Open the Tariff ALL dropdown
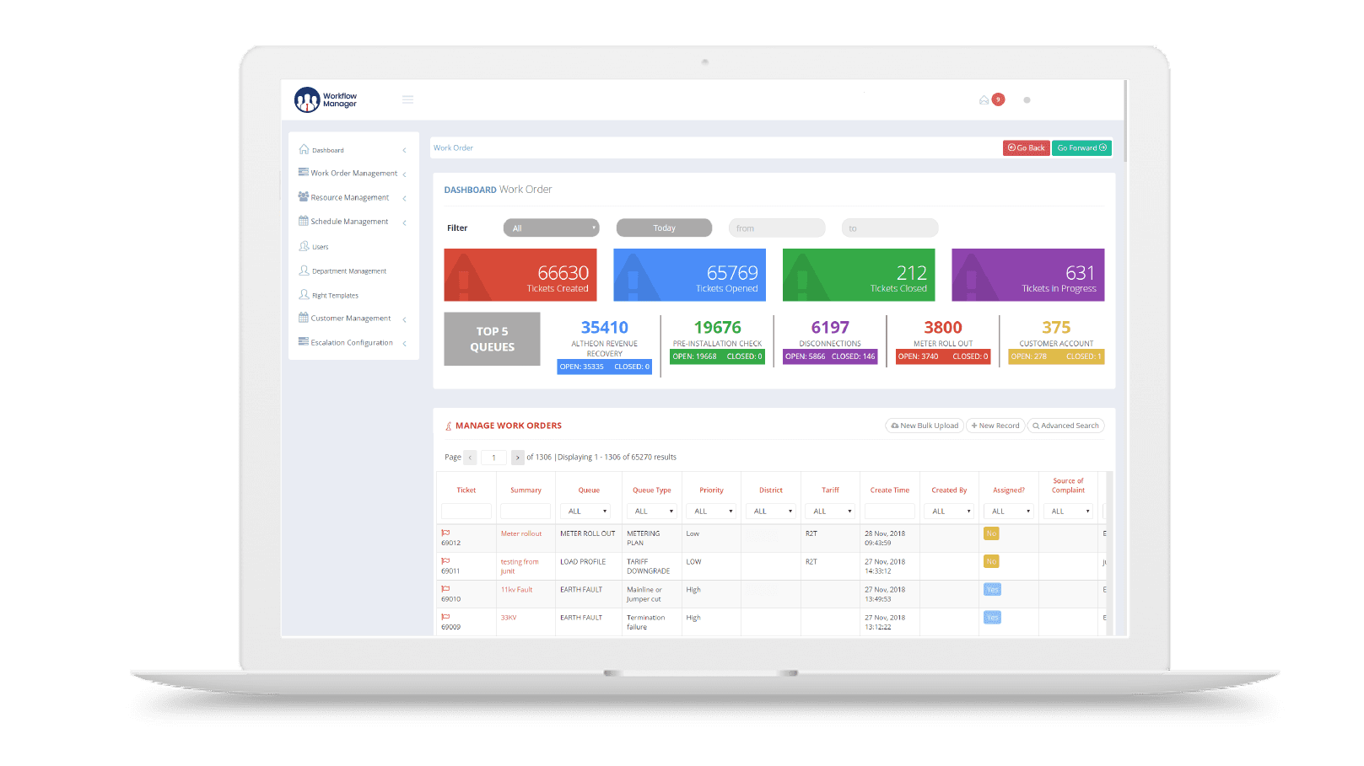The image size is (1364, 766). pyautogui.click(x=830, y=511)
